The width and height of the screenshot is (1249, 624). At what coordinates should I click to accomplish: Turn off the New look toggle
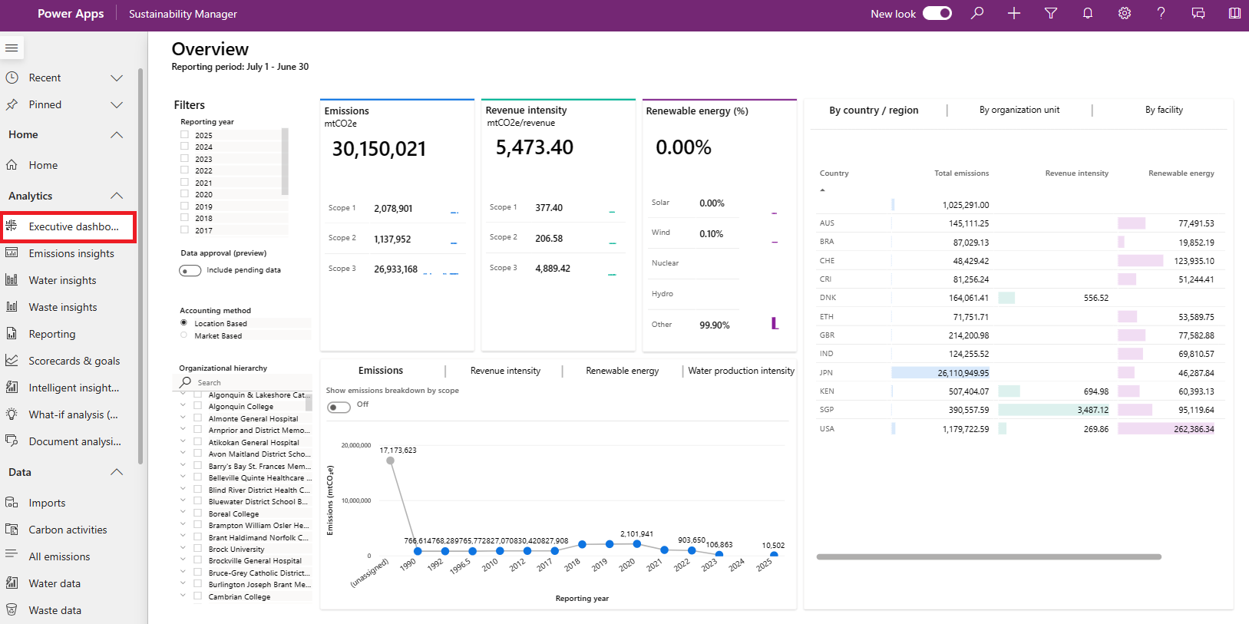937,13
